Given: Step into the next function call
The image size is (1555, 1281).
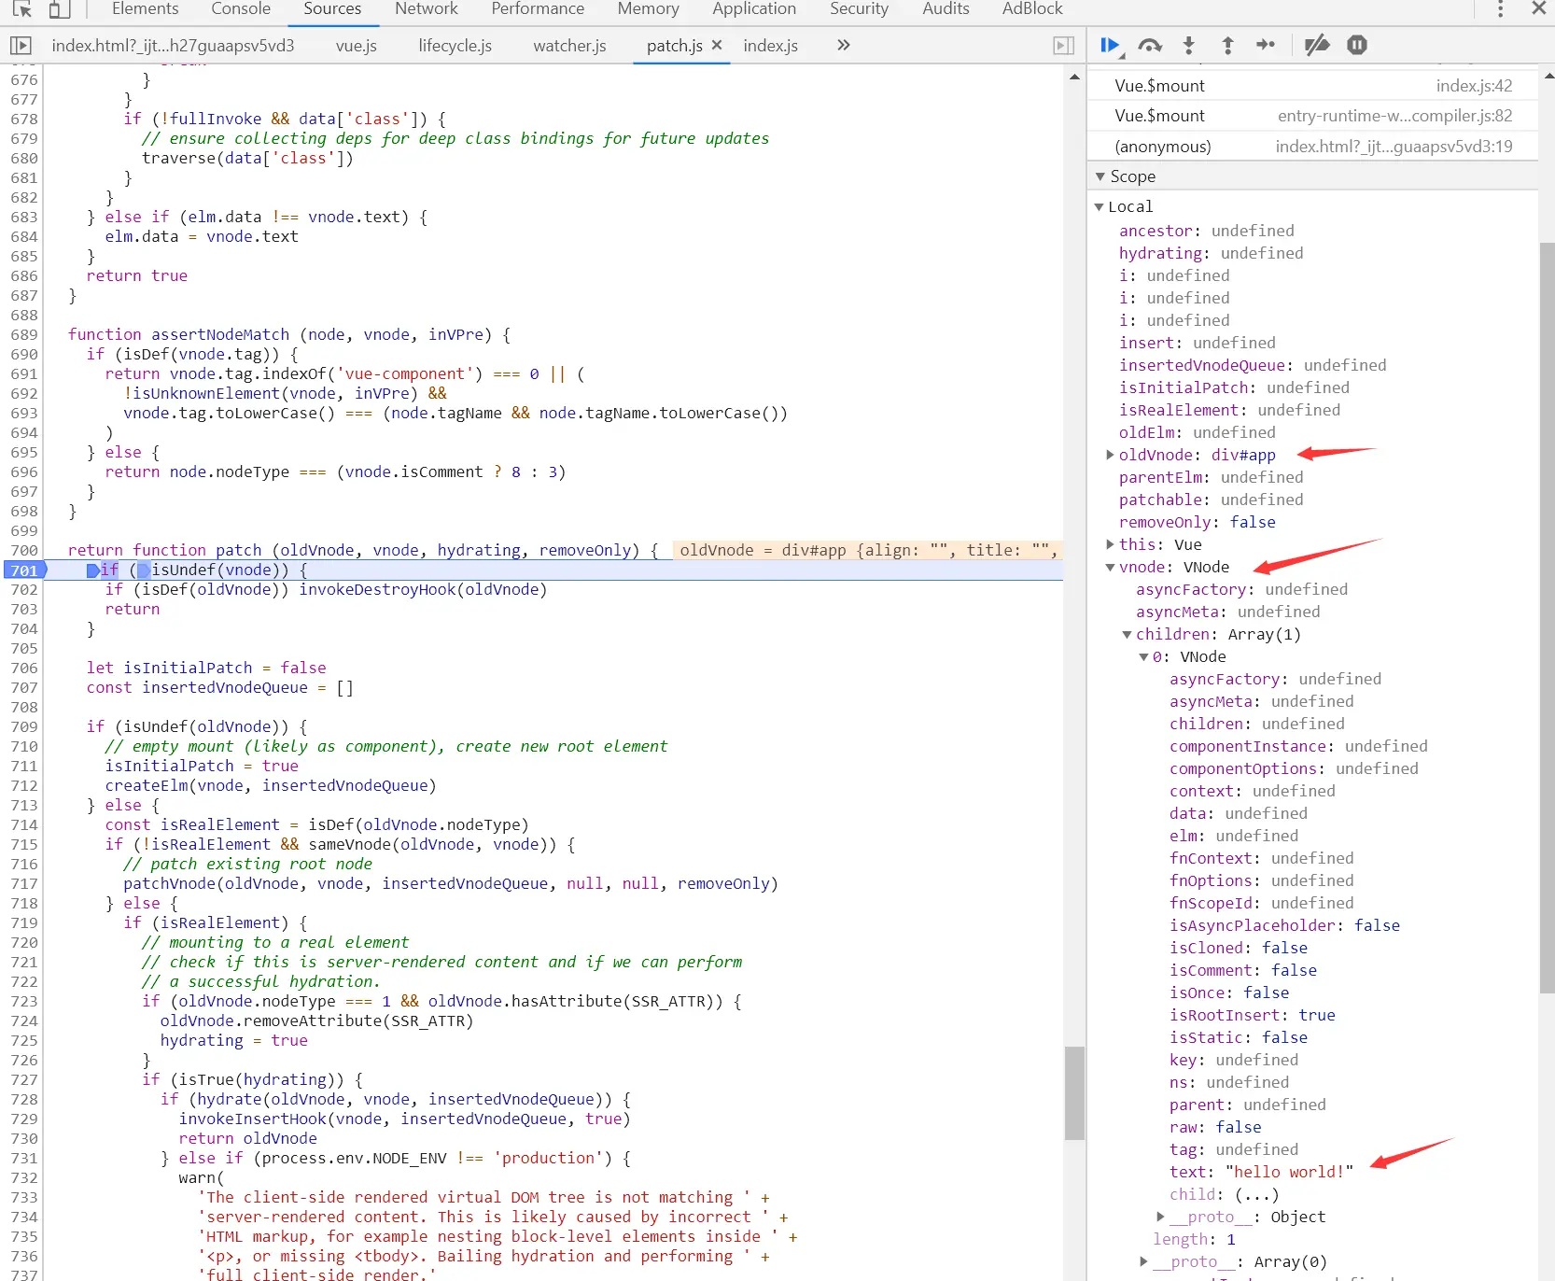Looking at the screenshot, I should pyautogui.click(x=1188, y=45).
